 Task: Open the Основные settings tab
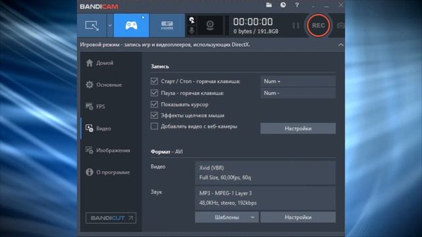pyautogui.click(x=111, y=85)
